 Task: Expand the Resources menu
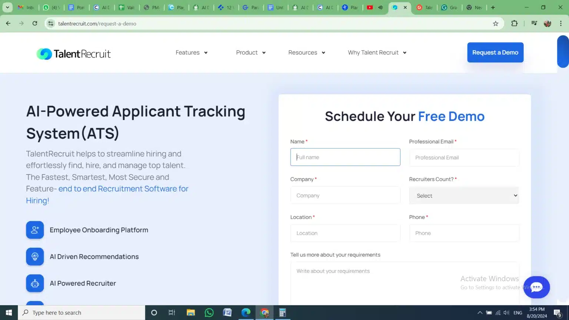307,53
